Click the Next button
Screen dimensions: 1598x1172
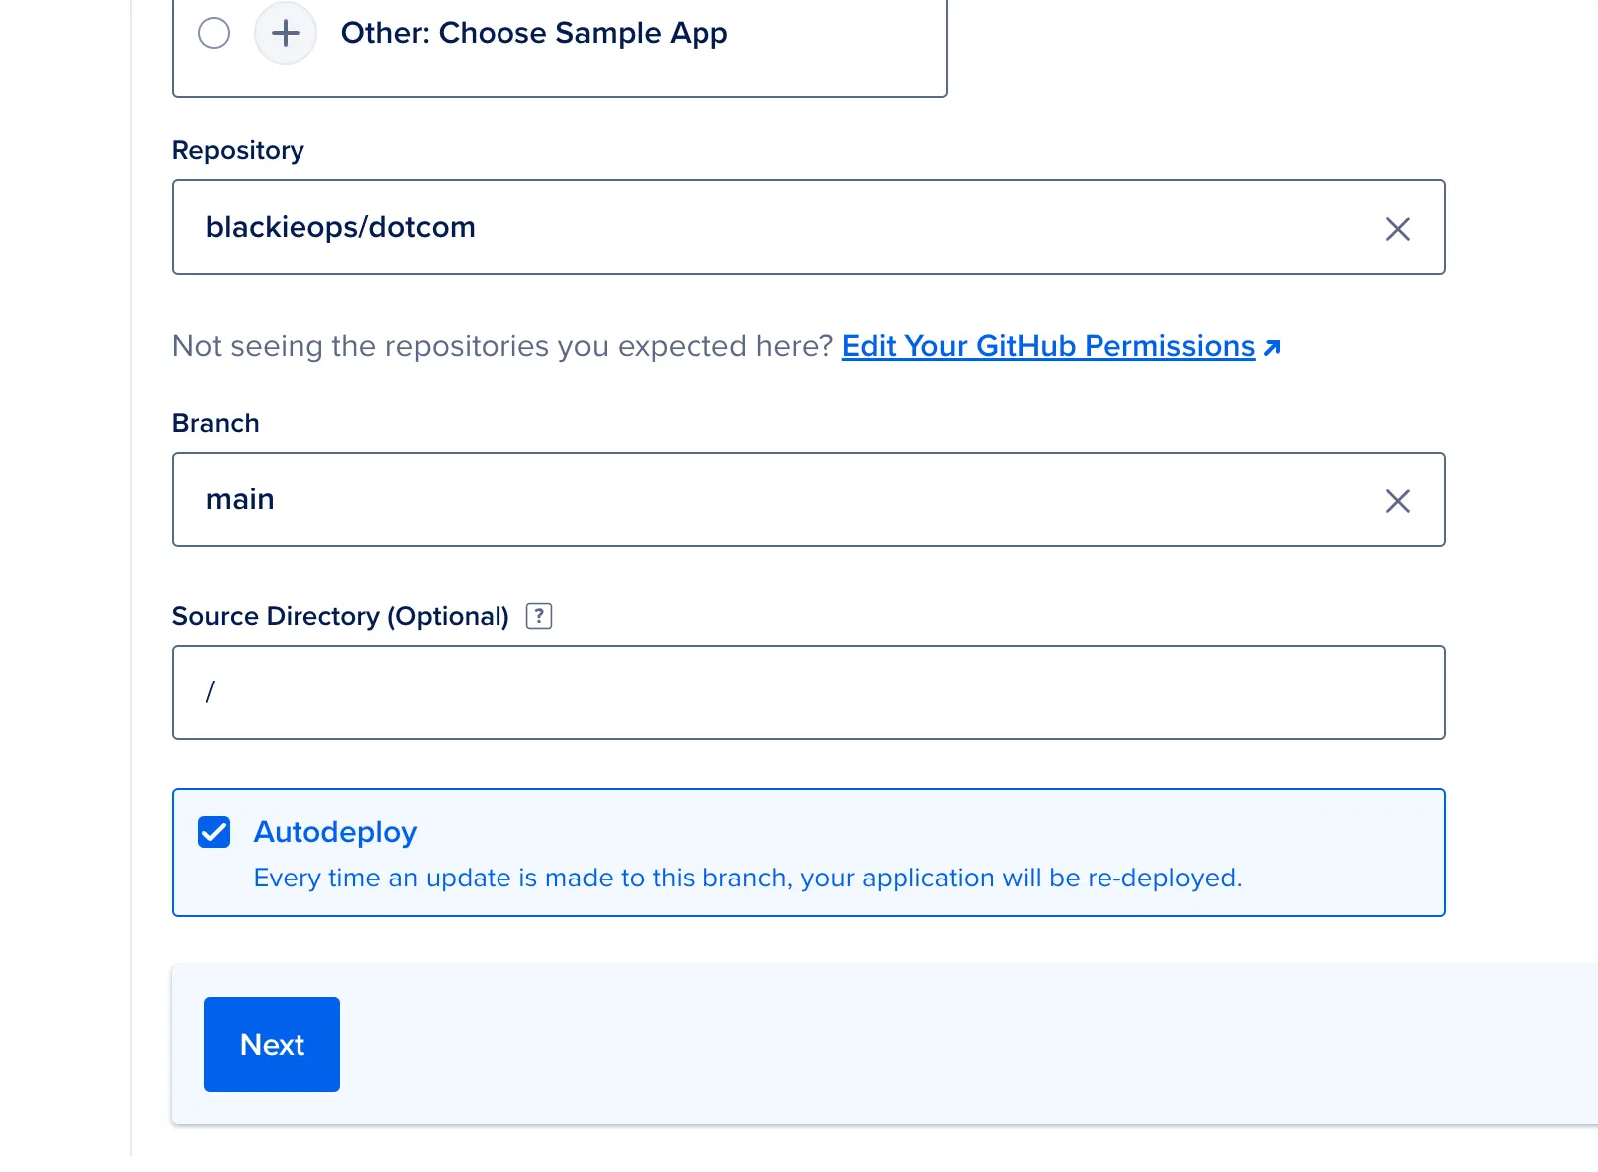coord(272,1045)
